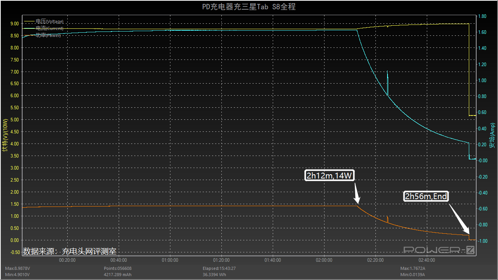Screen dimensions: 498x280
Task: Click the 安培(Amp) right axis title
Action: click(x=493, y=136)
